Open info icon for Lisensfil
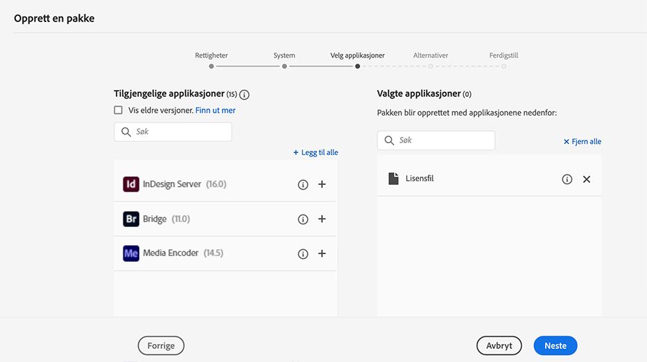This screenshot has height=362, width=647. tap(567, 179)
